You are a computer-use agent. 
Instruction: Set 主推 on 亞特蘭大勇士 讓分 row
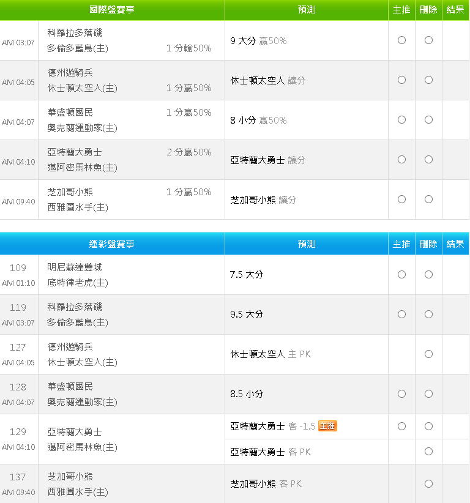point(401,160)
